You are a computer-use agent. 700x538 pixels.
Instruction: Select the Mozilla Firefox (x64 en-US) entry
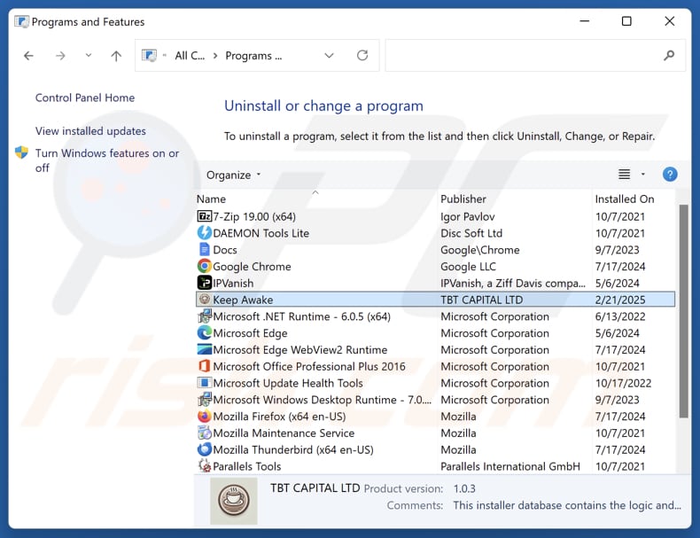click(435, 417)
